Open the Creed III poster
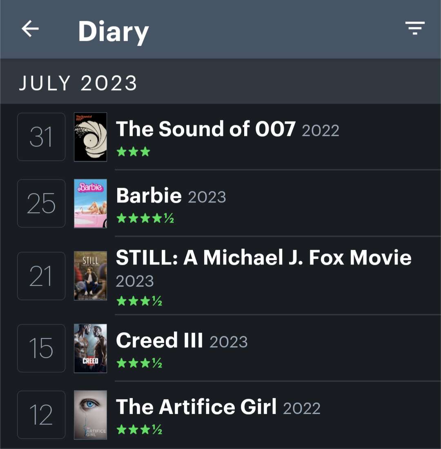The height and width of the screenshot is (449, 441). coord(90,348)
